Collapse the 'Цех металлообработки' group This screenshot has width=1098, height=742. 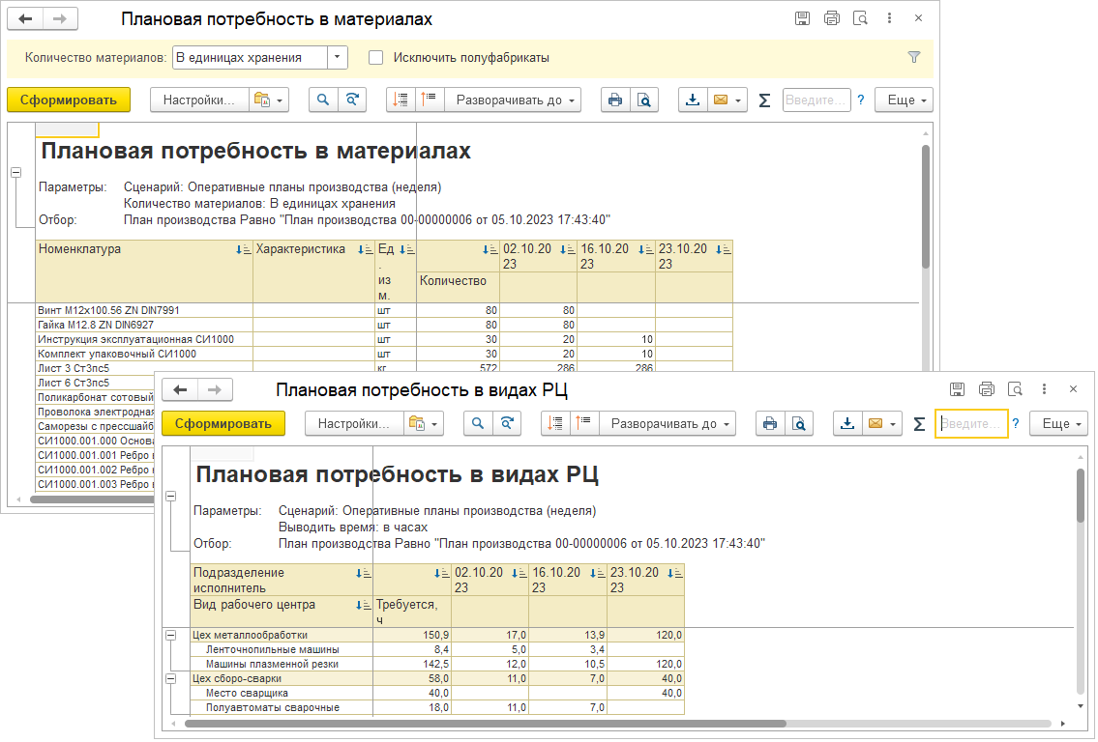click(170, 635)
